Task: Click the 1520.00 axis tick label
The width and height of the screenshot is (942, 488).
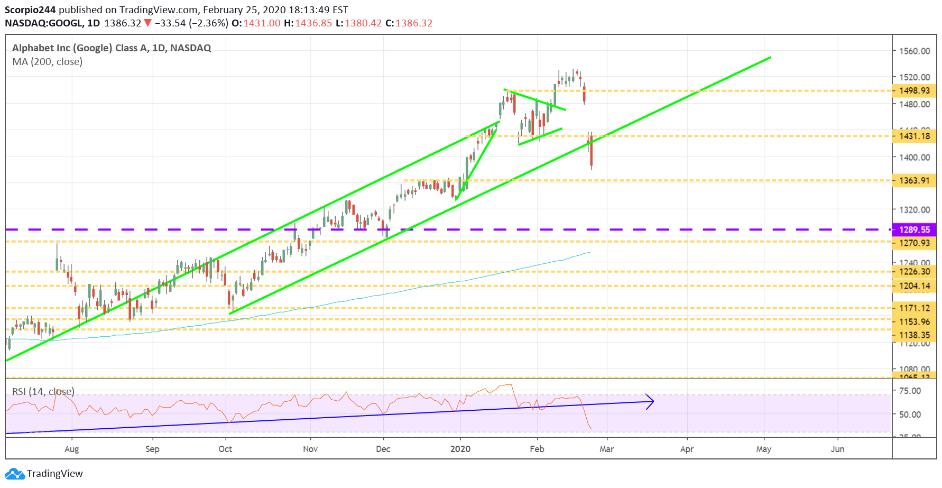Action: (x=915, y=77)
